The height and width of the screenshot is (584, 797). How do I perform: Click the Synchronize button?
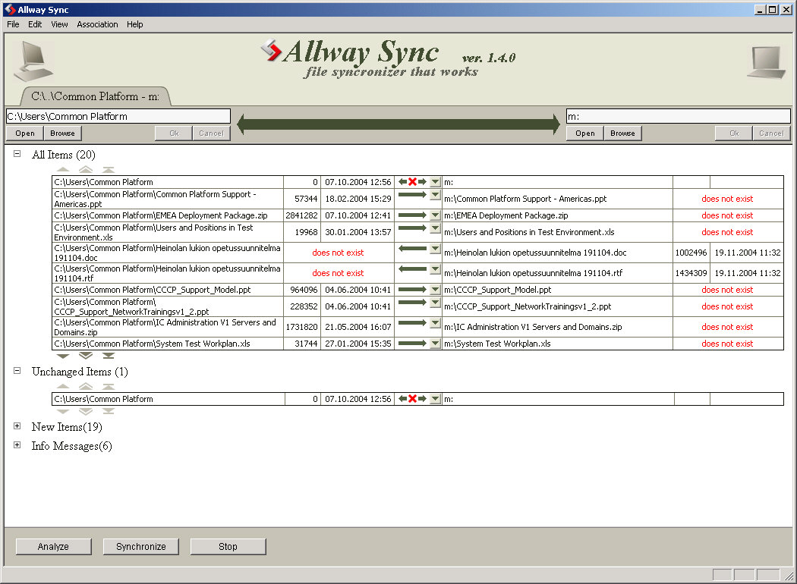[x=140, y=546]
